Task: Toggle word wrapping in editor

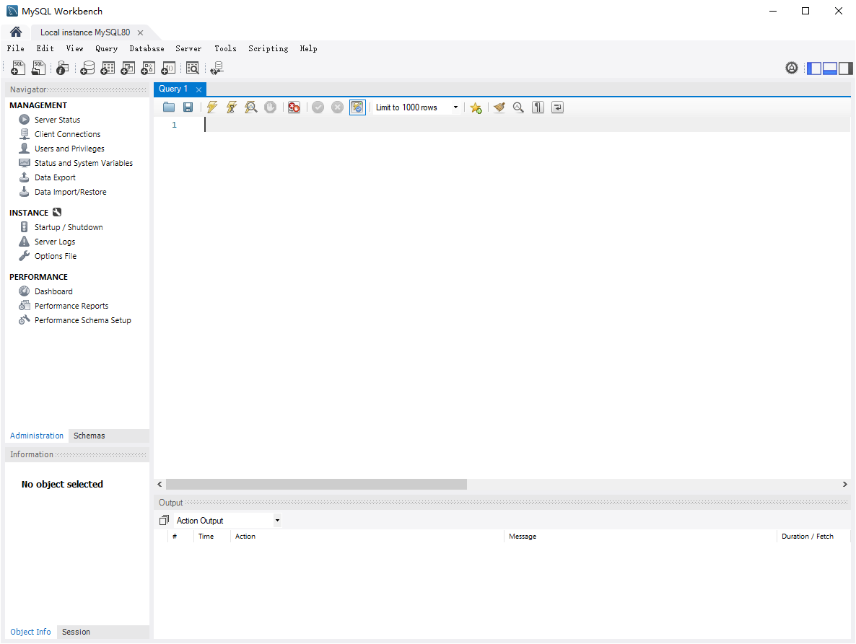Action: click(x=557, y=107)
